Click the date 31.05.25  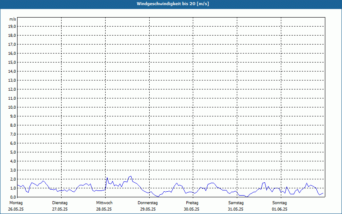[x=236, y=209]
